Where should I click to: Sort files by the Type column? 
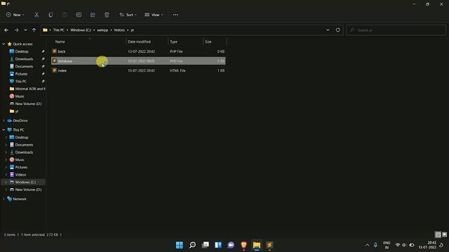point(173,42)
